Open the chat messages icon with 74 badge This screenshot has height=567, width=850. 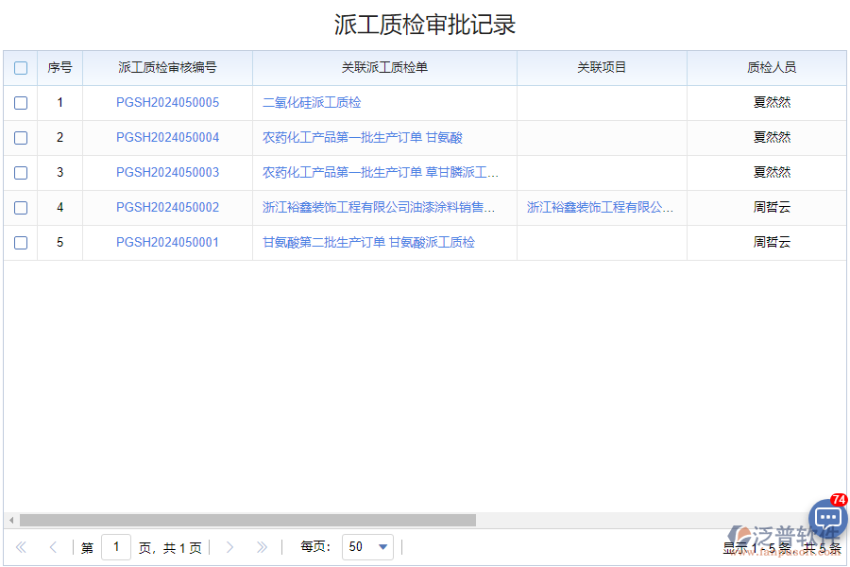coord(826,518)
